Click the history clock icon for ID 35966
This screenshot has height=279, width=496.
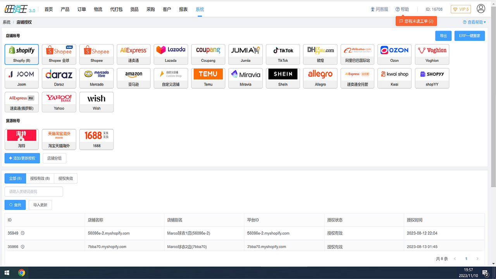click(22, 246)
